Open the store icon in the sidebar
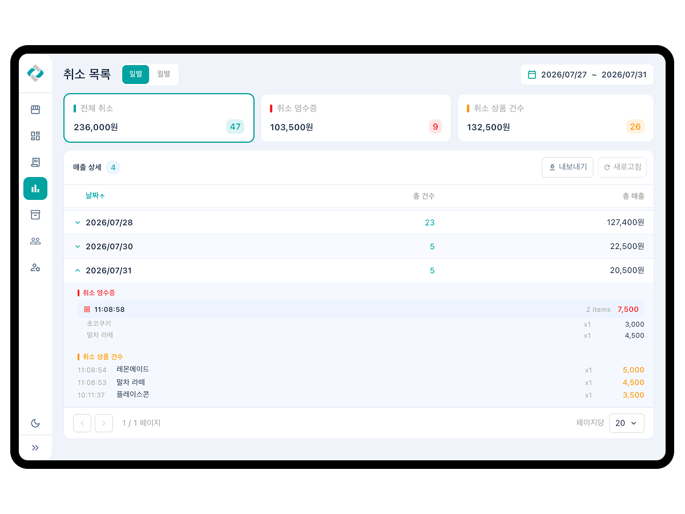This screenshot has height=514, width=685. coord(35,110)
